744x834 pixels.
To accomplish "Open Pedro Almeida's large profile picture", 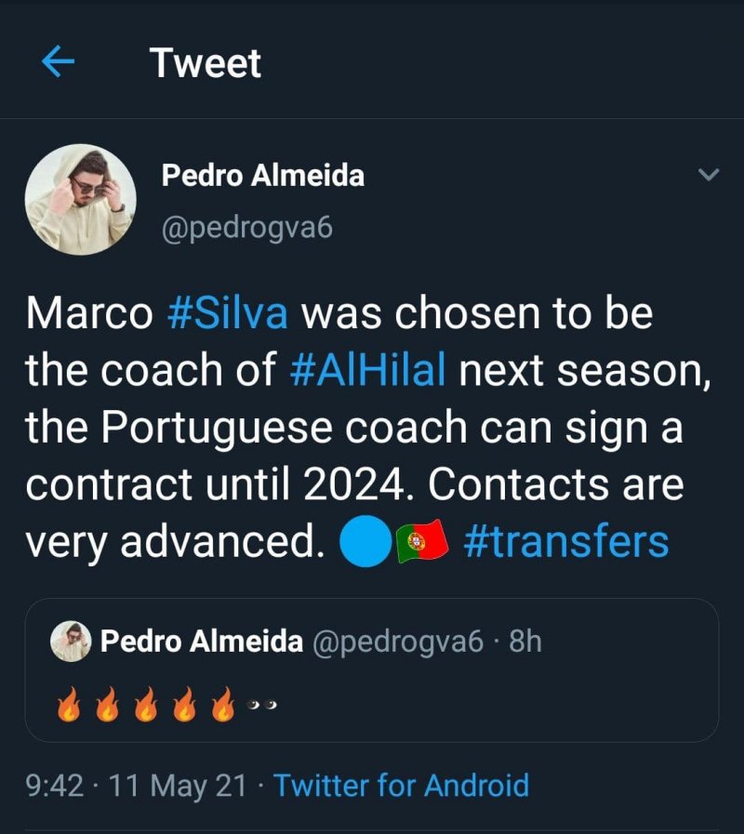I will 80,199.
